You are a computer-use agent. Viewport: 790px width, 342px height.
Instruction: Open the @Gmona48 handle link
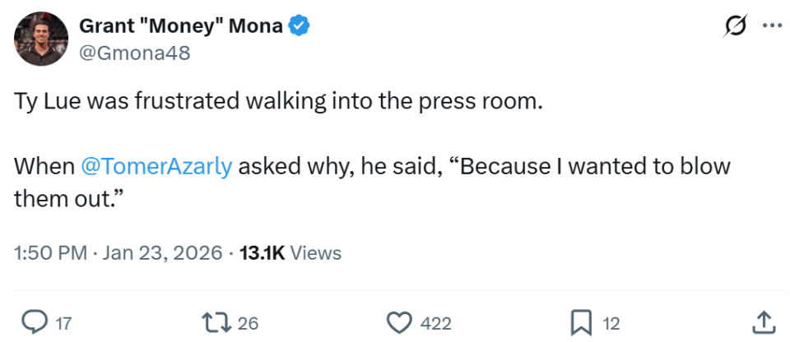click(134, 53)
